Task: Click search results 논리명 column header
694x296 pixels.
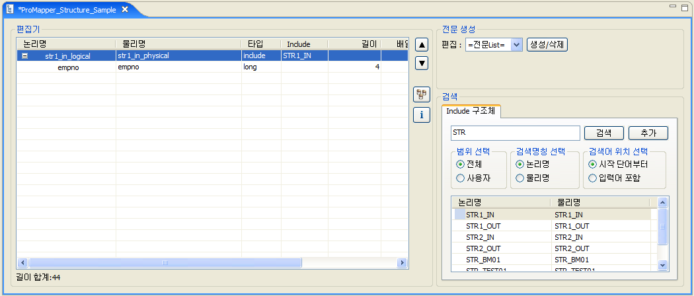Action: coord(502,203)
